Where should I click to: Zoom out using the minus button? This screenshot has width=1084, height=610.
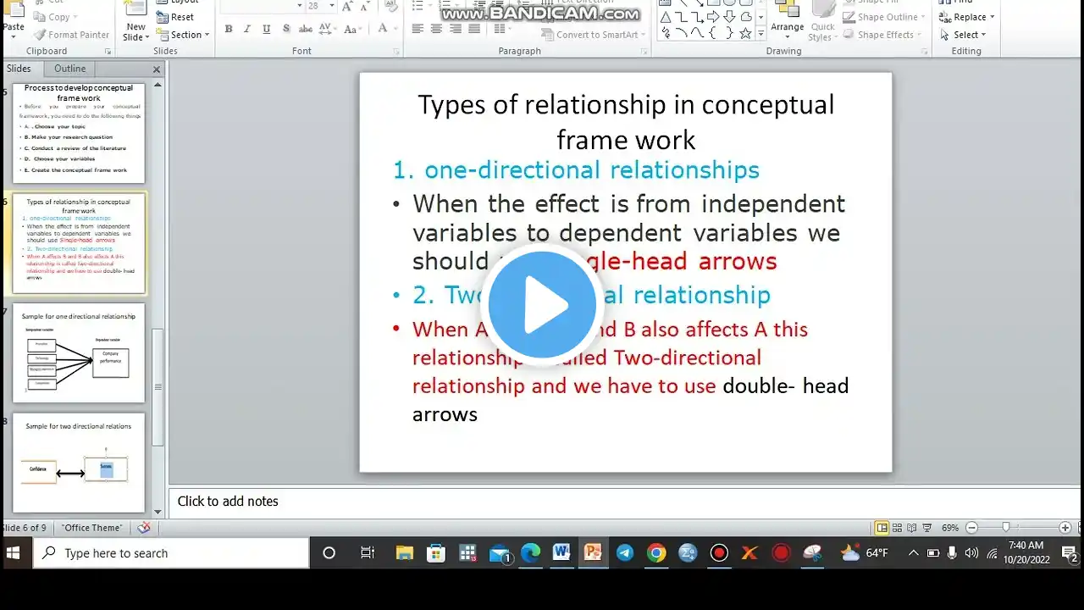point(971,528)
